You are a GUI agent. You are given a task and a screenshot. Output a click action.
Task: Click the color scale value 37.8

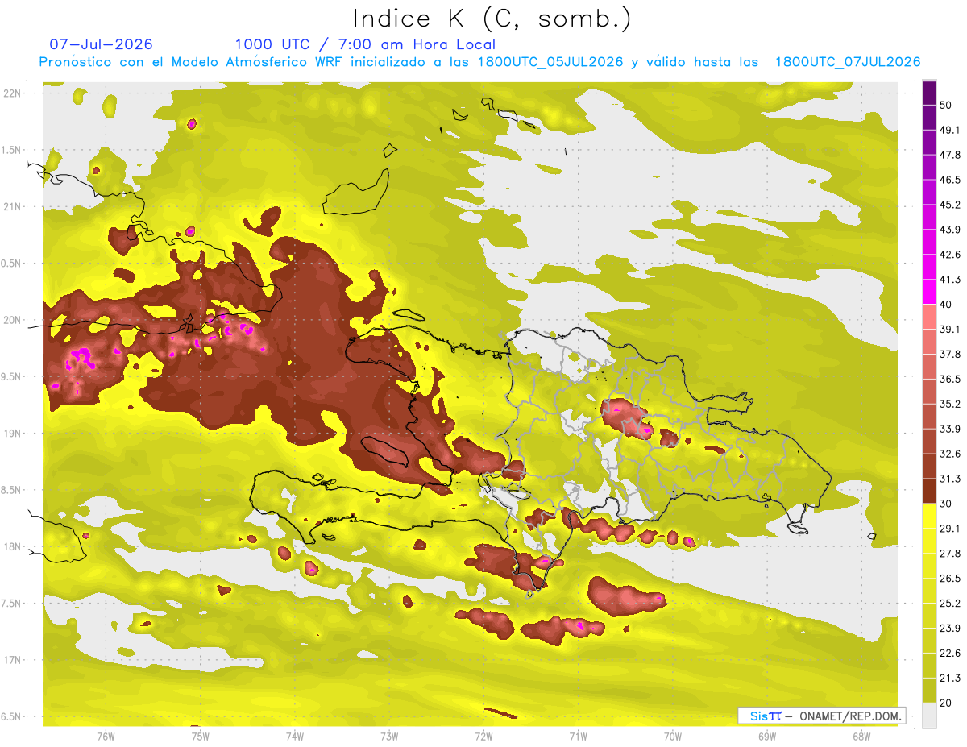click(x=950, y=354)
